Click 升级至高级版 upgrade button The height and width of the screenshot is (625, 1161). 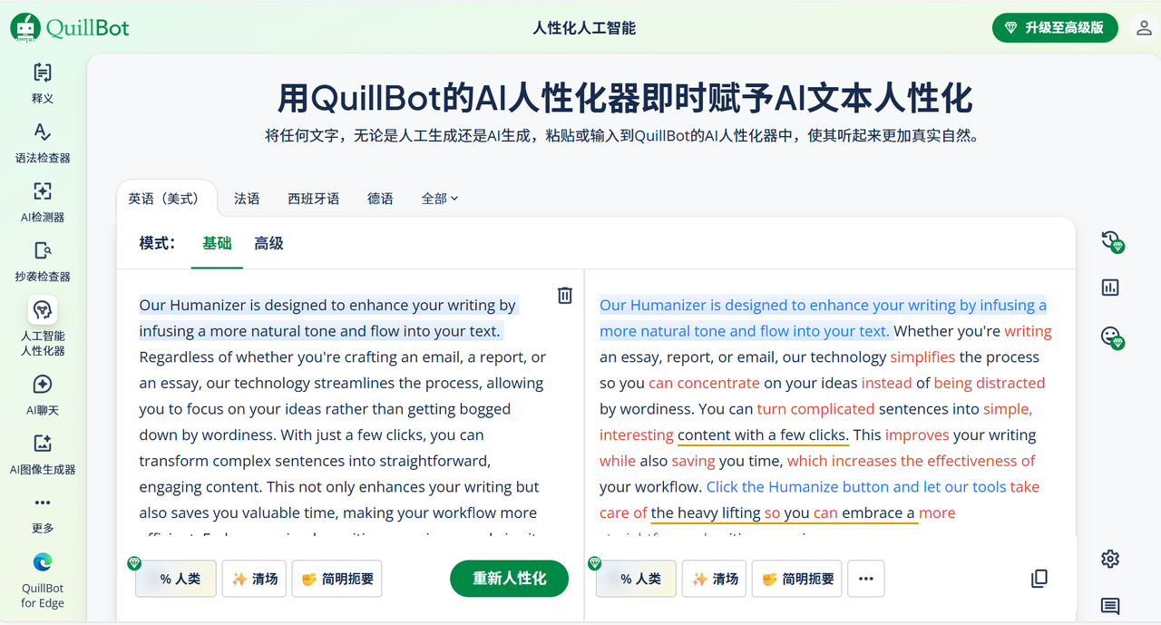[1055, 27]
